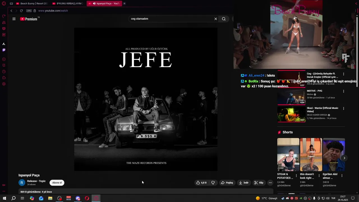359x202 pixels.
Task: Open File Explorer from taskbar
Action: click(50, 198)
